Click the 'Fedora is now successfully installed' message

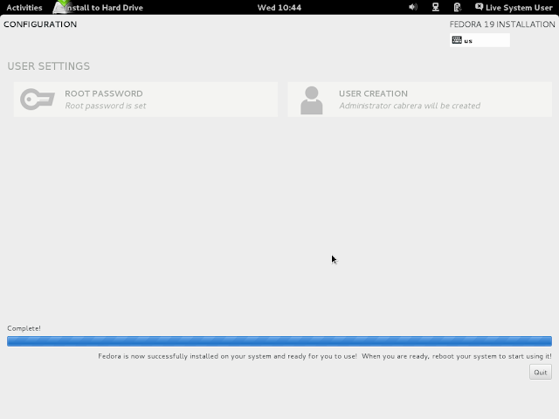325,356
